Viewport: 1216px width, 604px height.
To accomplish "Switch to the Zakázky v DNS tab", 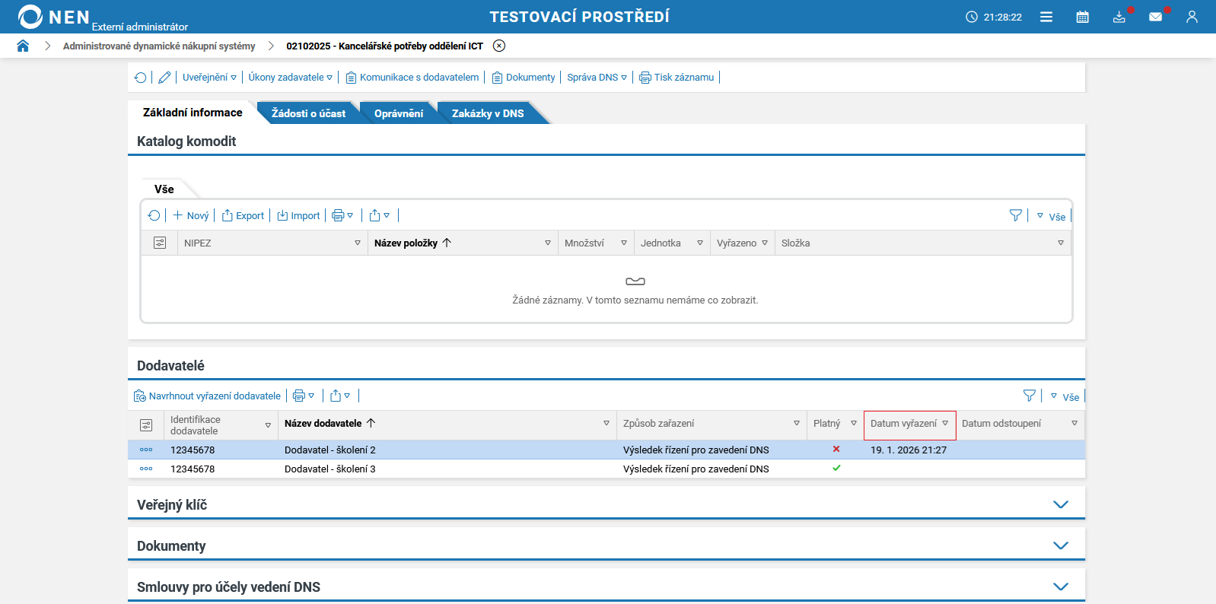I will pyautogui.click(x=488, y=113).
